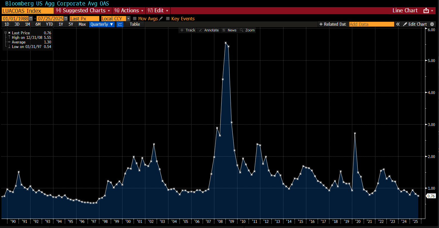Image resolution: width=439 pixels, height=228 pixels.
Task: Open the Local CCY currency dropdown
Action: (x=128, y=19)
